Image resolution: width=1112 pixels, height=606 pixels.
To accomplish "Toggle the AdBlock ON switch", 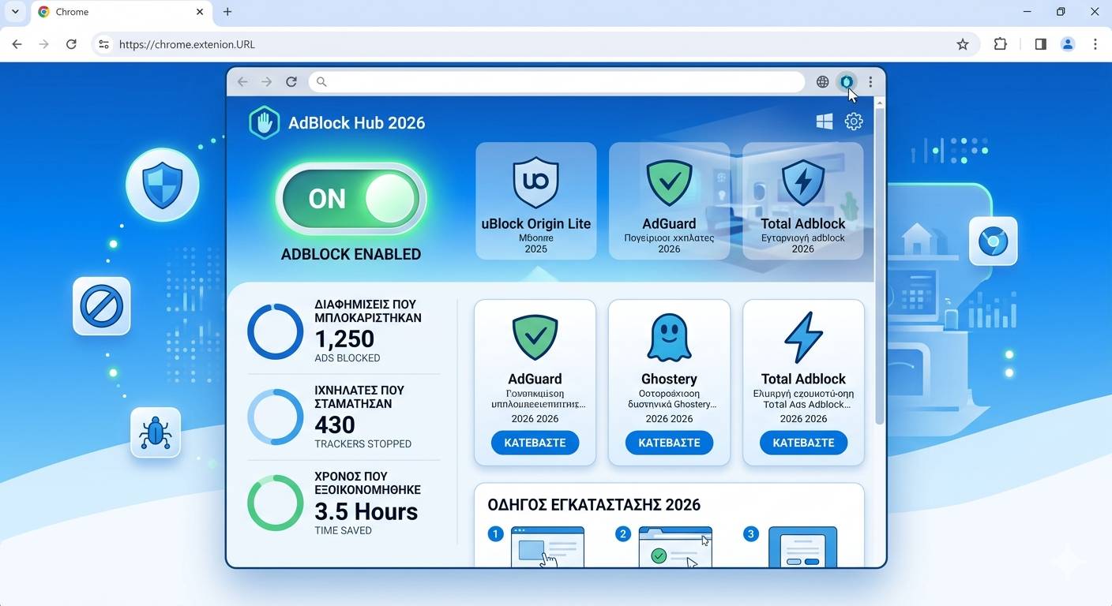I will click(x=351, y=199).
